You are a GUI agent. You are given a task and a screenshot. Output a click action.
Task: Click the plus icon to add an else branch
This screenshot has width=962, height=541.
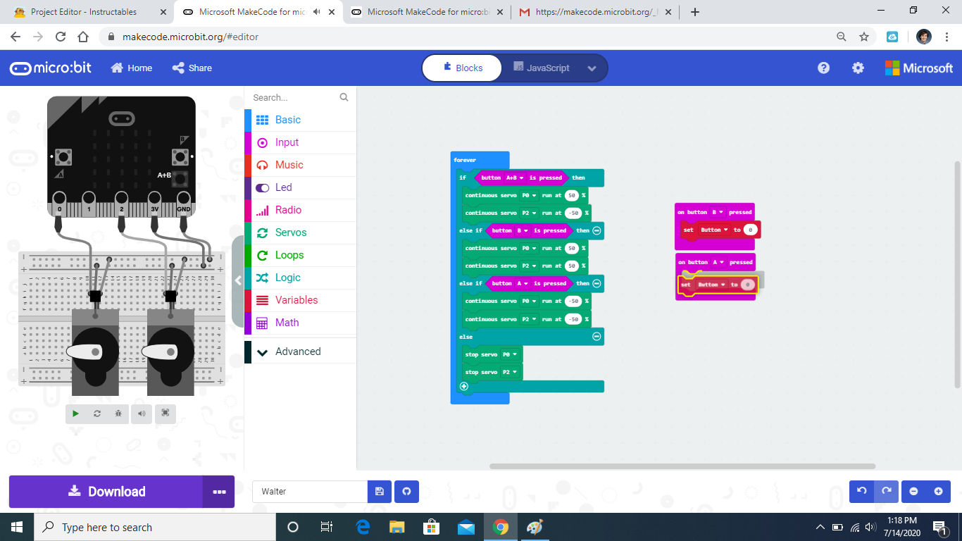click(x=463, y=386)
